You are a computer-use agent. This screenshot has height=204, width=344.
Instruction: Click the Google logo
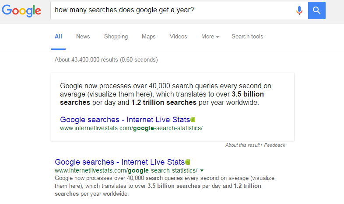[22, 10]
